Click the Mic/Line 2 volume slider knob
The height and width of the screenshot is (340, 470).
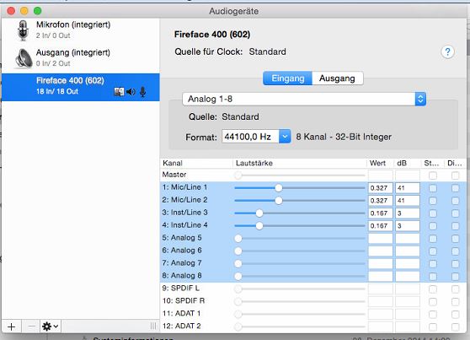pos(279,200)
